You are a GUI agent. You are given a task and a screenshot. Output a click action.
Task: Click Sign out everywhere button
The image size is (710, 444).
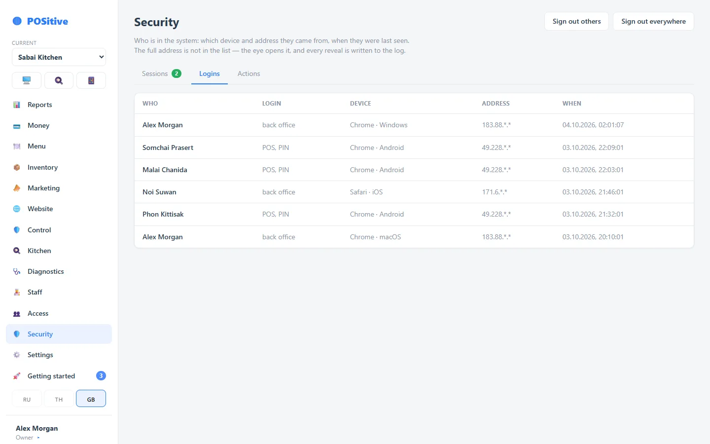pos(653,21)
